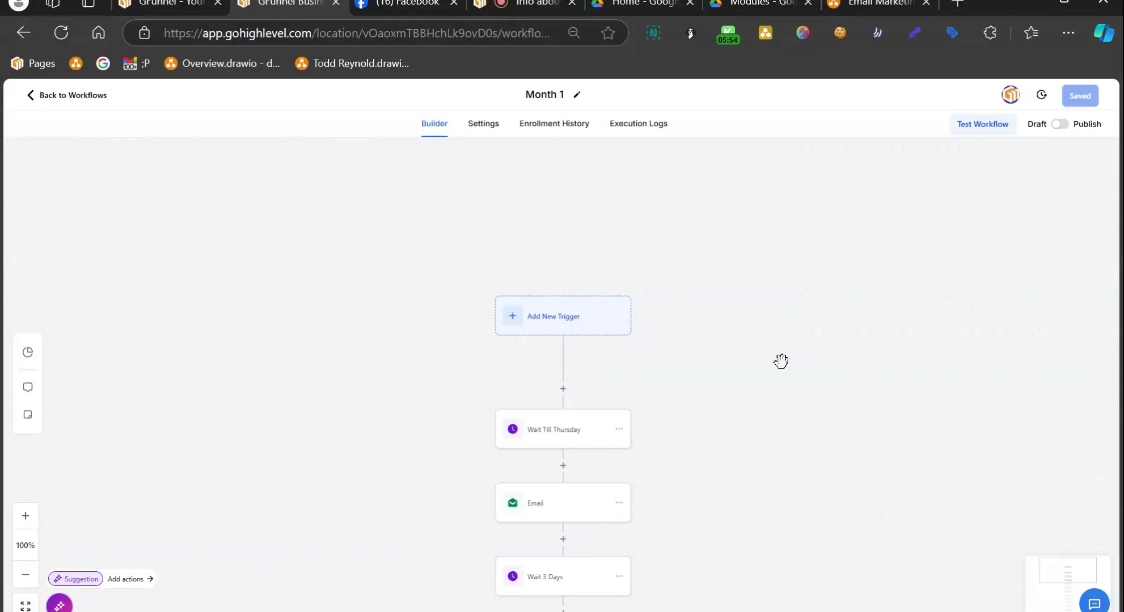Open stats view icon in left panel
This screenshot has height=612, width=1124.
point(27,352)
